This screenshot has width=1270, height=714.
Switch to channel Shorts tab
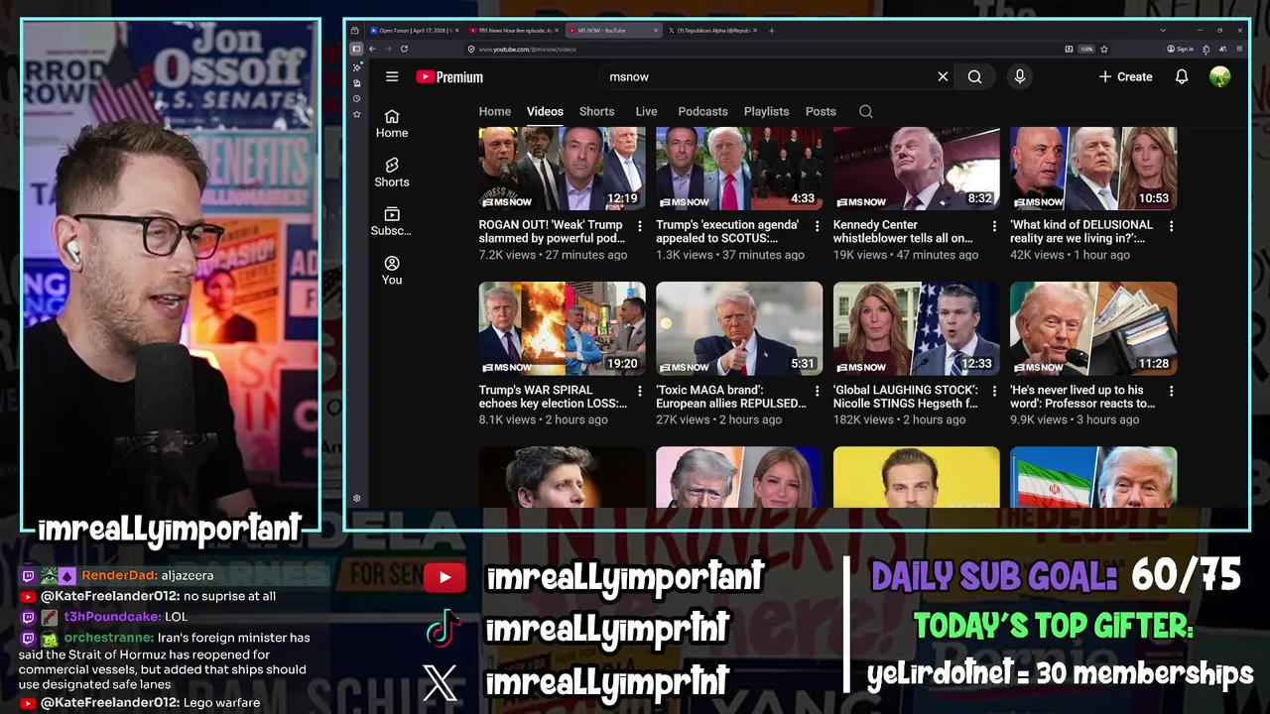click(x=596, y=111)
